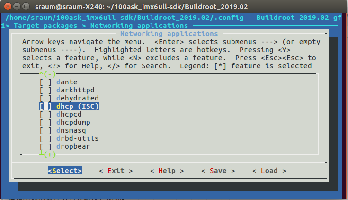Click the scroll-down (+) indicator
Image resolution: width=348 pixels, height=200 pixels.
pyautogui.click(x=49, y=155)
